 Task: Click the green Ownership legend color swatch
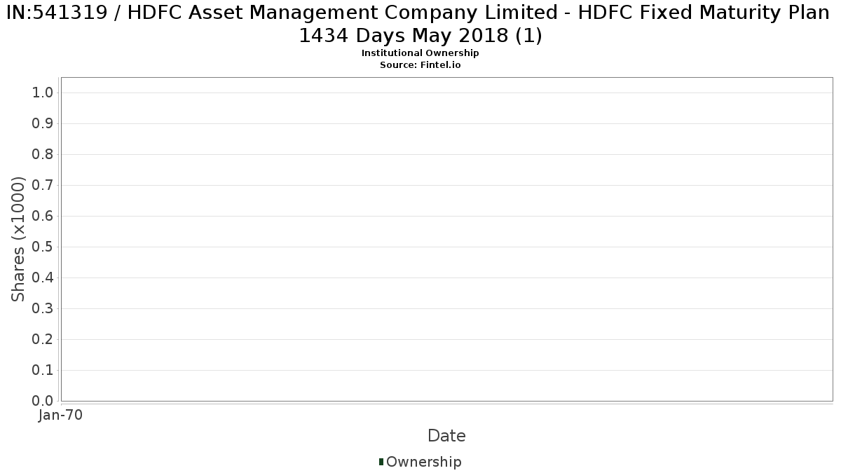click(x=381, y=462)
